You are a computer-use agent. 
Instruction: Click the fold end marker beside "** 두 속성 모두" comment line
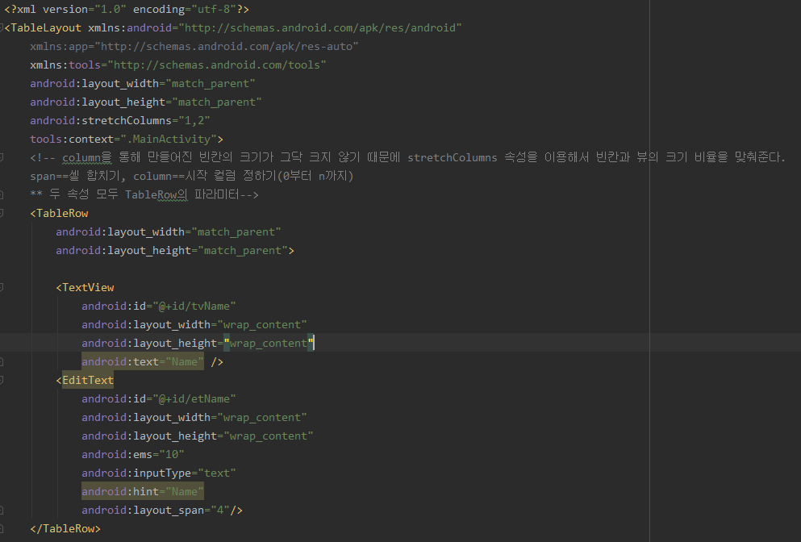(x=2, y=194)
